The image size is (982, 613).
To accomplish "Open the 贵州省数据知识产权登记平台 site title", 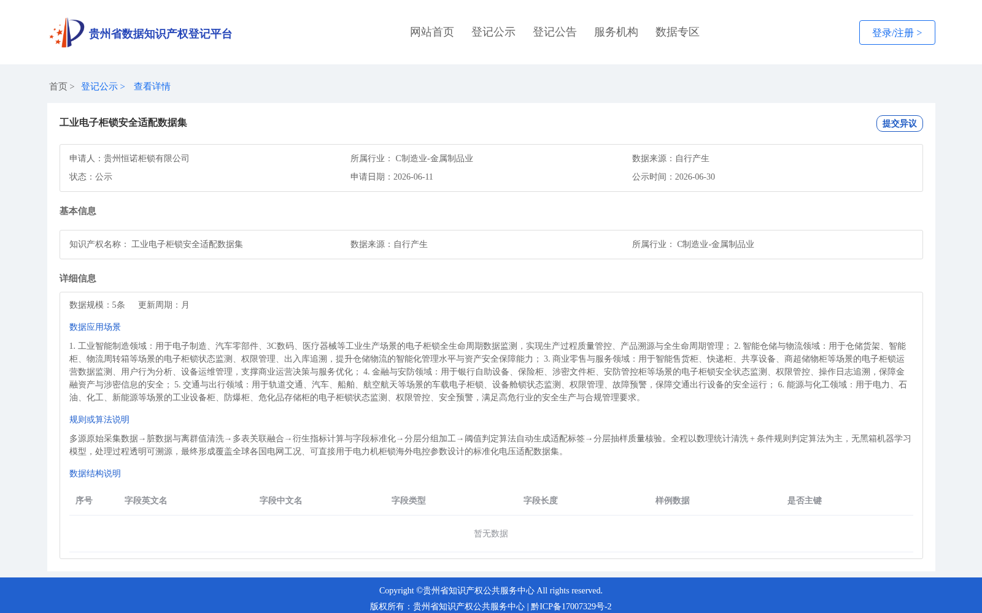I will tap(160, 34).
